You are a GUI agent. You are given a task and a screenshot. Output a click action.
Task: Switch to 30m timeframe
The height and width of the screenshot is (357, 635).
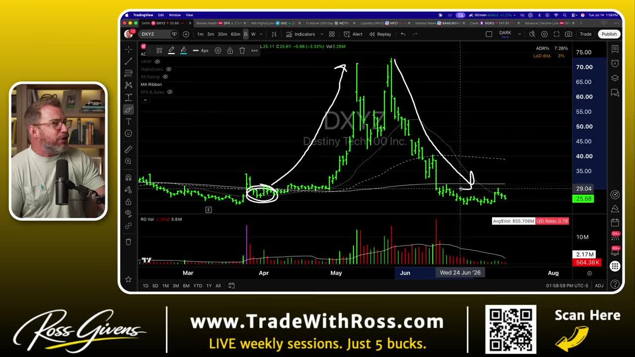[x=222, y=34]
